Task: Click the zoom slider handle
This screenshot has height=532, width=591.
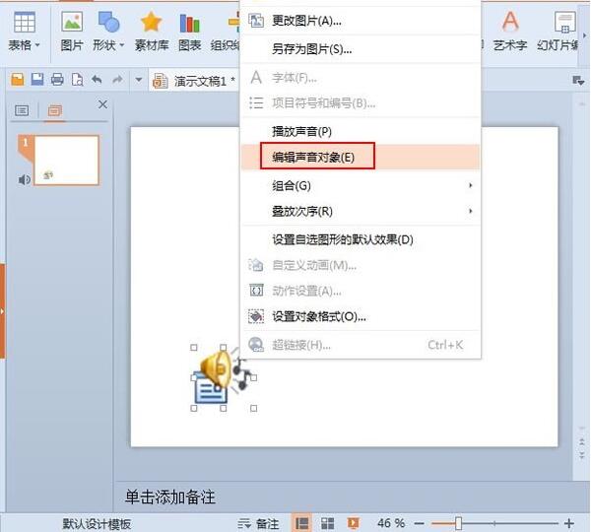Action: (x=458, y=523)
